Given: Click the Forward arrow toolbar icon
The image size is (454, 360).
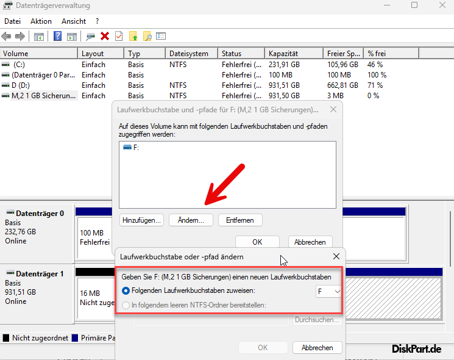Looking at the screenshot, I should [x=20, y=37].
